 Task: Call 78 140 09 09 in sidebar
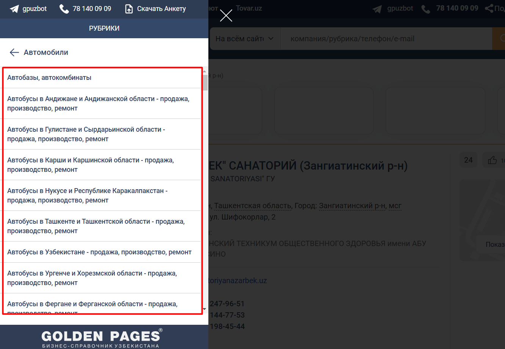pyautogui.click(x=92, y=8)
